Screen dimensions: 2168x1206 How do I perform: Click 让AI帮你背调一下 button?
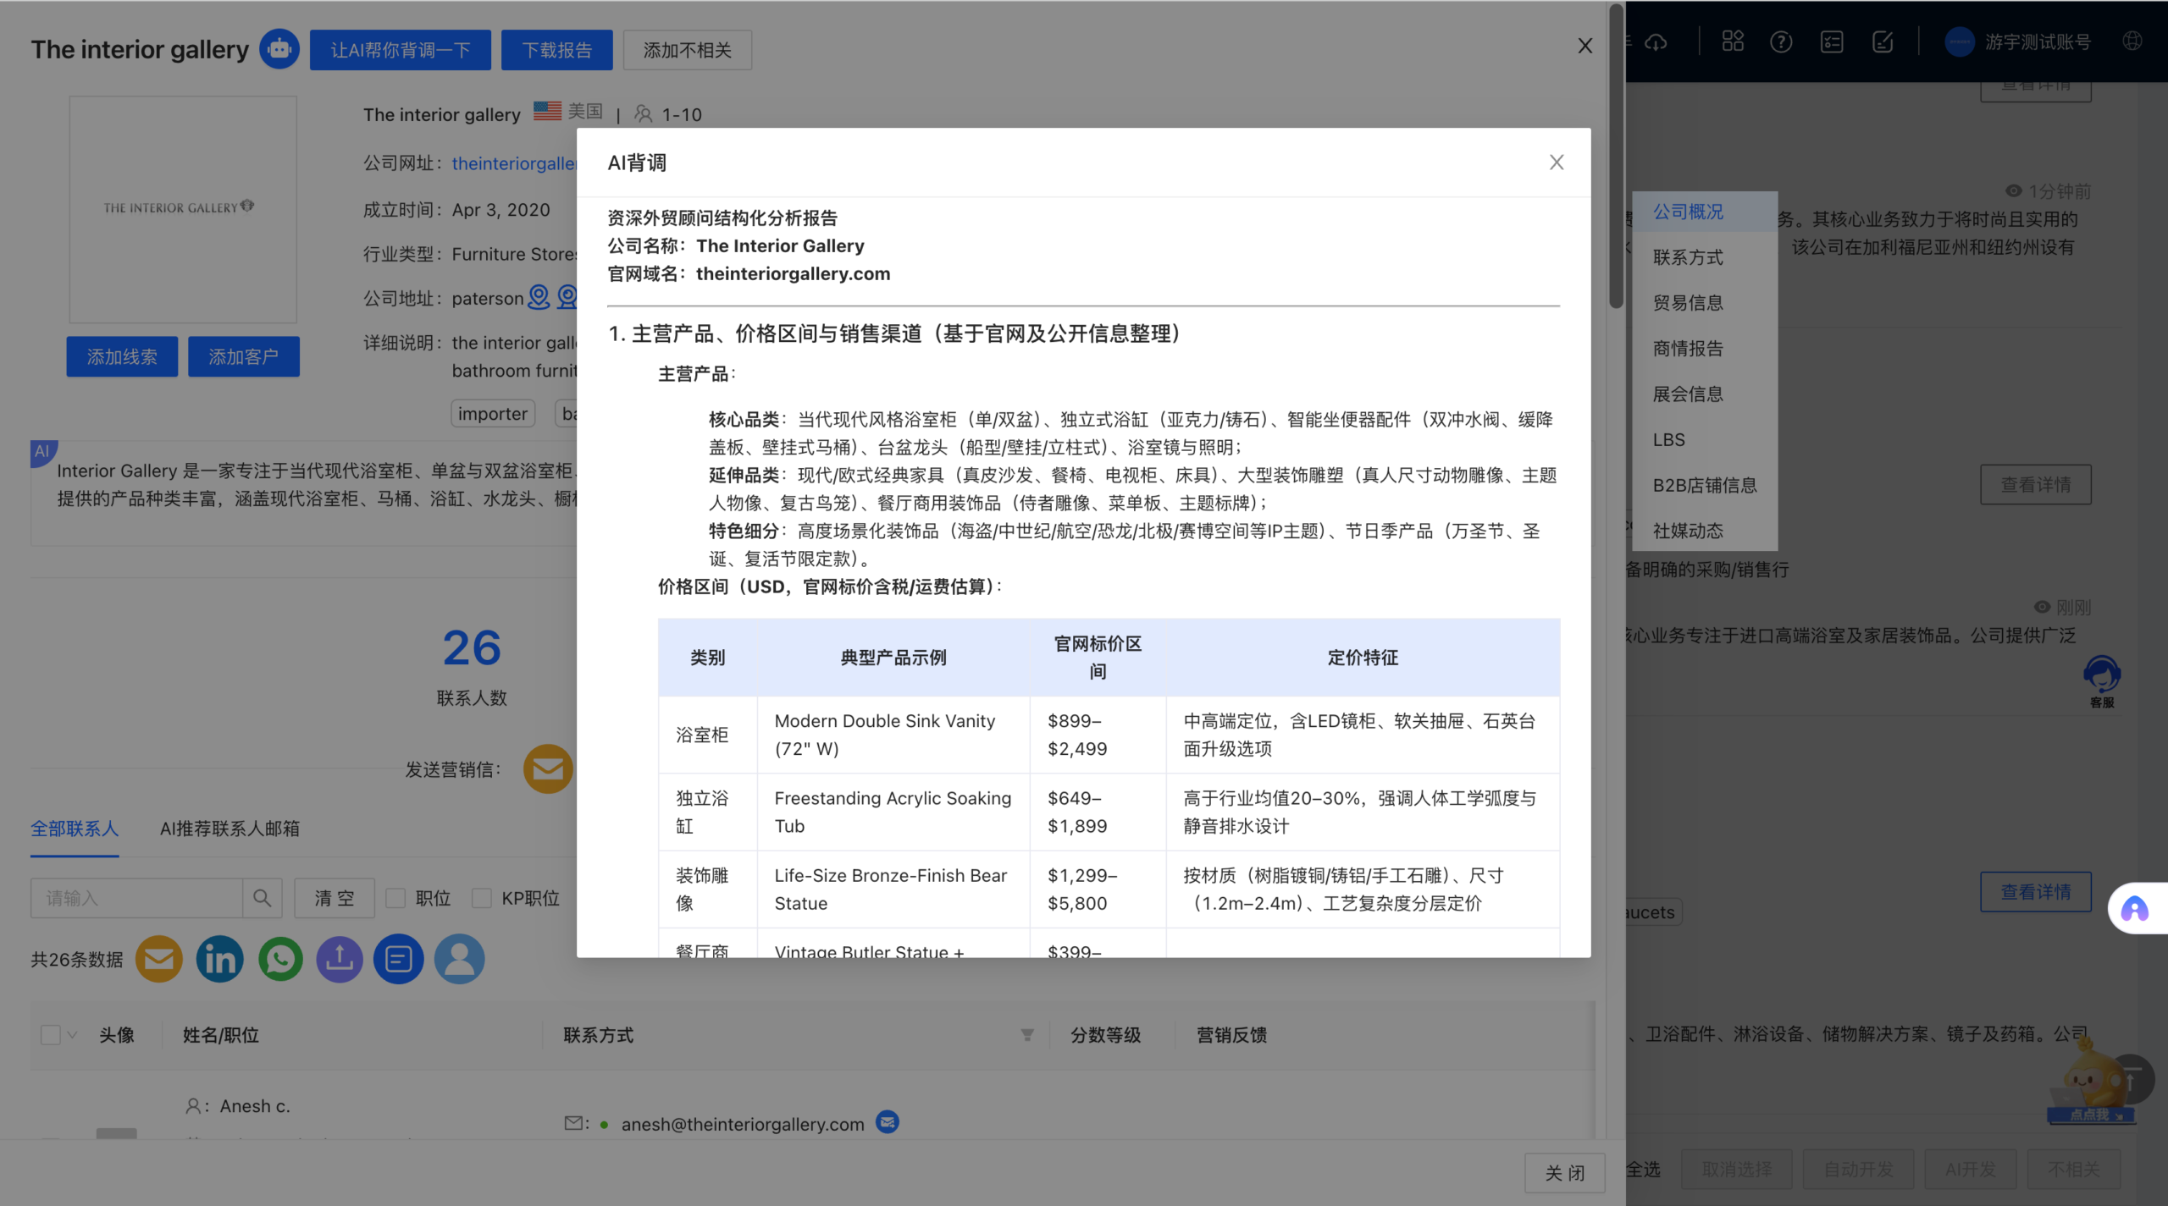point(401,50)
